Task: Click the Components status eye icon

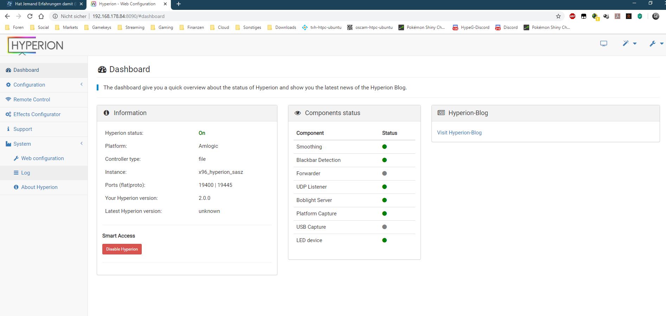Action: point(297,113)
